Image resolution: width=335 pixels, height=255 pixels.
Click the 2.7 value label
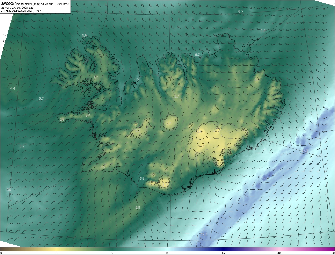pos(177,96)
